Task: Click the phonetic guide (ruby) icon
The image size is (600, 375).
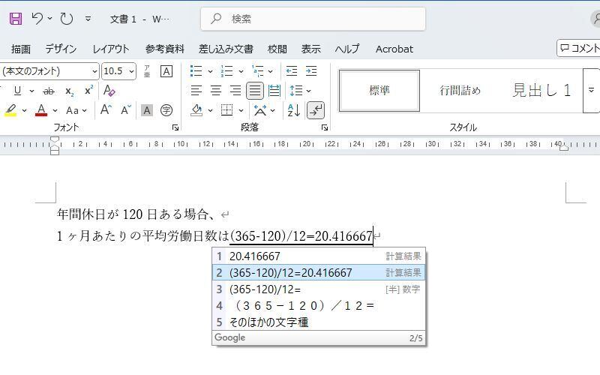Action: [147, 71]
